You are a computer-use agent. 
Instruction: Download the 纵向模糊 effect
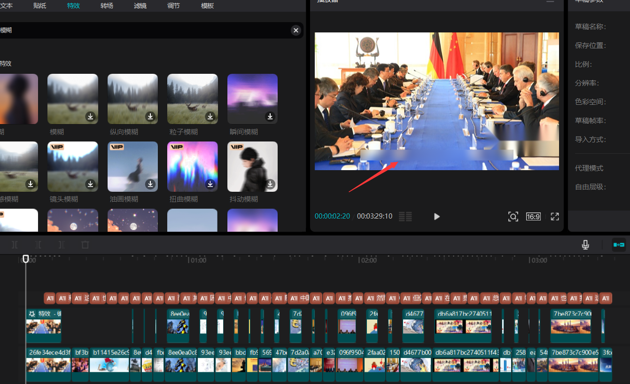point(150,117)
